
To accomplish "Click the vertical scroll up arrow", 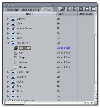I will [x=96, y=94].
